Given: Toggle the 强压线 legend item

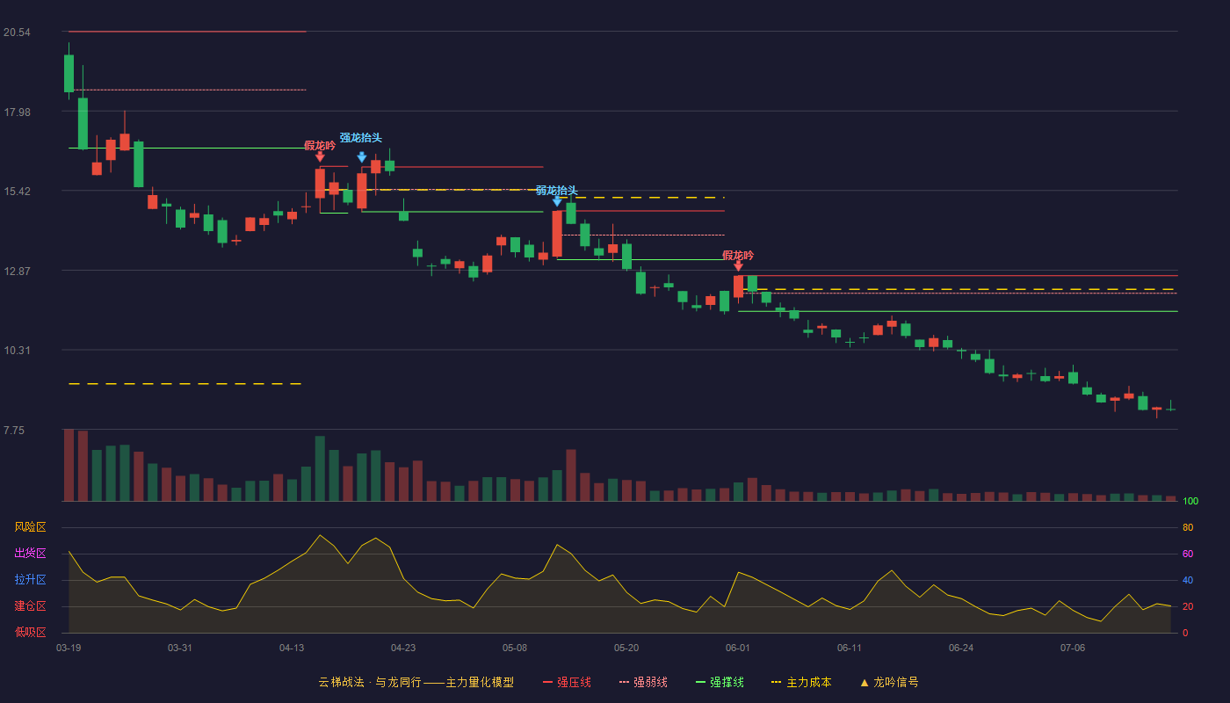Looking at the screenshot, I should [x=567, y=682].
